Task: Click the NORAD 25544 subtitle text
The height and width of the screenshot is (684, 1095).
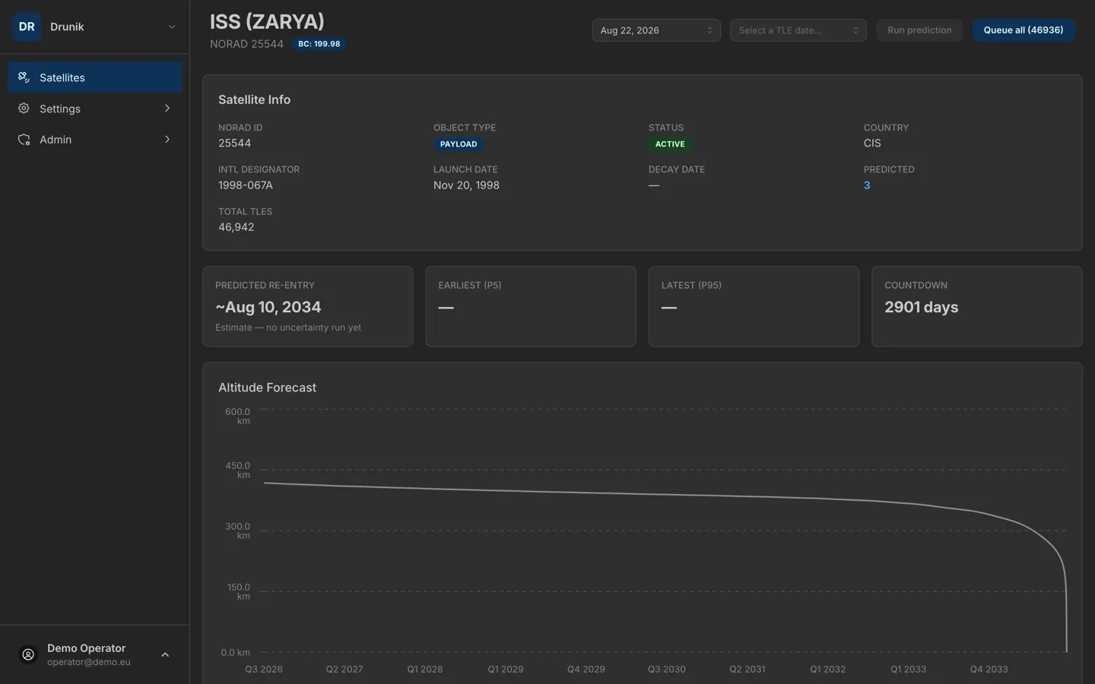Action: (x=246, y=44)
